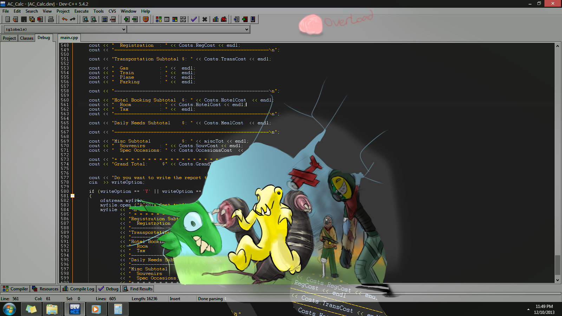Stop execution with black X icon
Screen dimensions: 562x316
click(x=205, y=19)
